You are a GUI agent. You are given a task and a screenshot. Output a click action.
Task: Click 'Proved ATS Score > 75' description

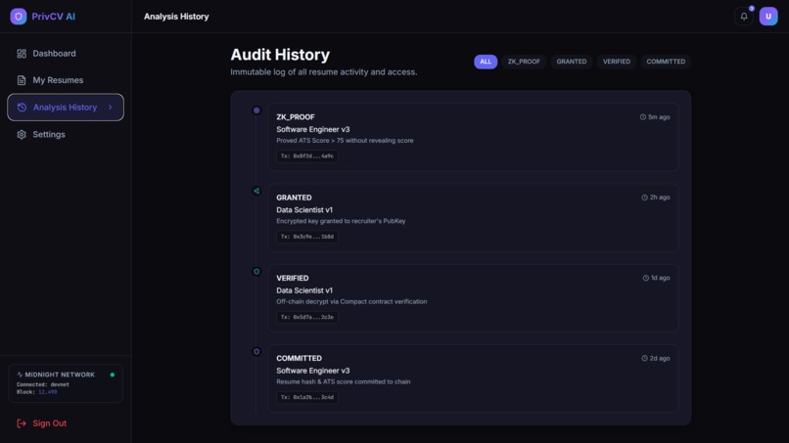[x=345, y=140]
